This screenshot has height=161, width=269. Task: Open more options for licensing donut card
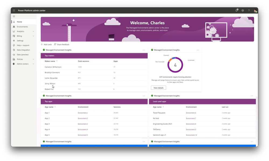click(198, 50)
